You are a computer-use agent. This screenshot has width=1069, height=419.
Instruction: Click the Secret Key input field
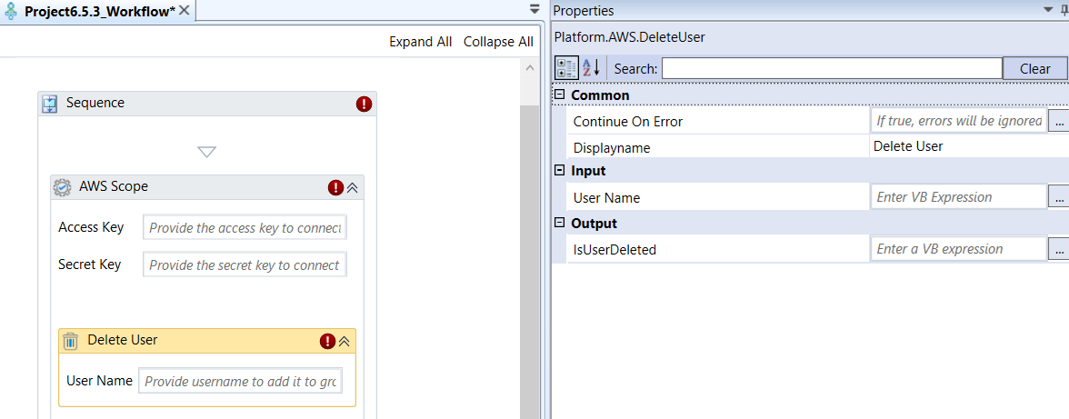click(x=245, y=265)
